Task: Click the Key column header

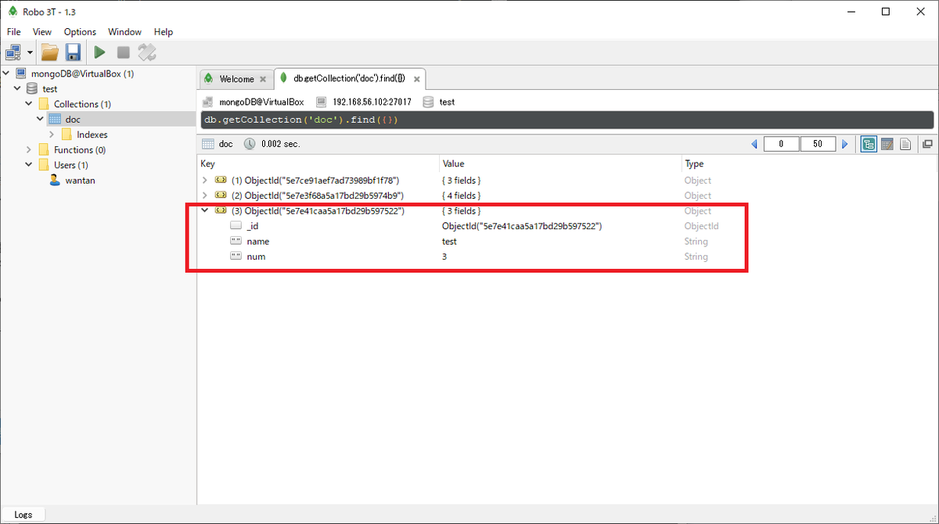Action: [x=318, y=164]
